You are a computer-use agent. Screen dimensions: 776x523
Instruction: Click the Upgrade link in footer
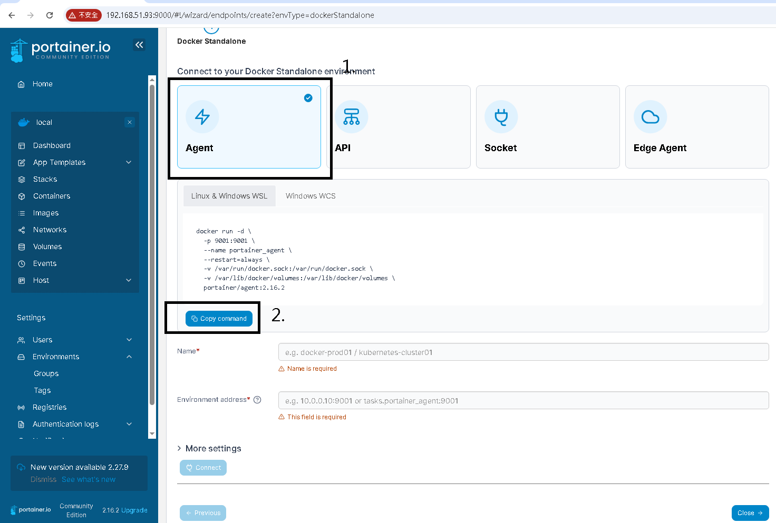click(134, 510)
